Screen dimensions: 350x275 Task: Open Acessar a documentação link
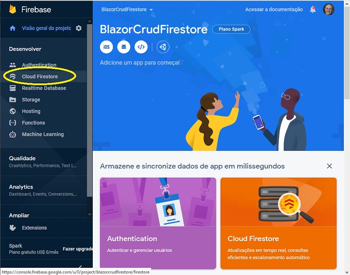click(274, 9)
